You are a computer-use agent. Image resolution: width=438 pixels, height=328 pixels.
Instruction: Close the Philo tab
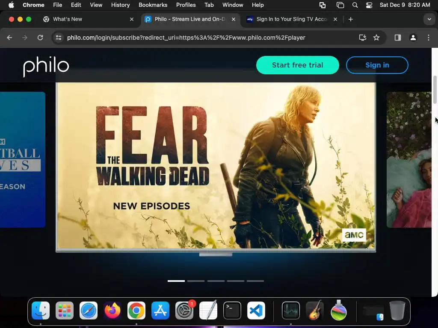click(234, 19)
